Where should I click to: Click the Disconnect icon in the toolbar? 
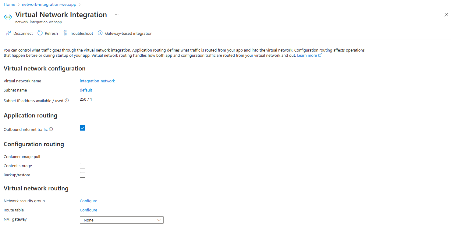point(8,33)
